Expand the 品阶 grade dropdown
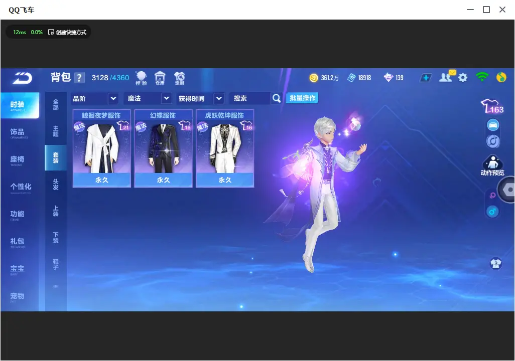 94,98
